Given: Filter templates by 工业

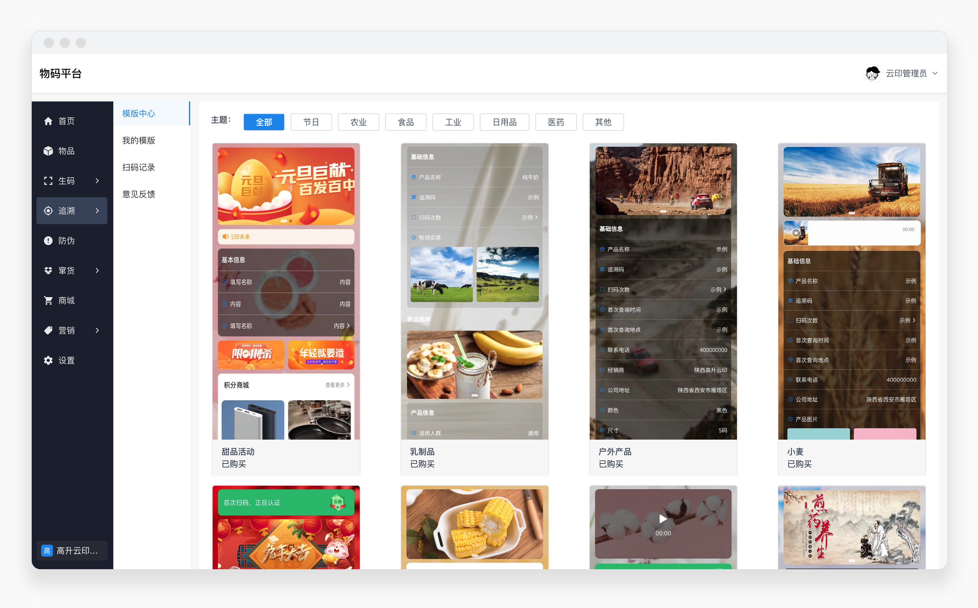Looking at the screenshot, I should (453, 122).
